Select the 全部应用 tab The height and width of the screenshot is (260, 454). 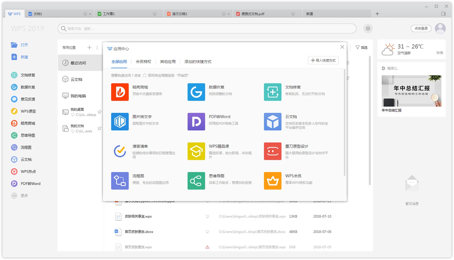tap(119, 62)
